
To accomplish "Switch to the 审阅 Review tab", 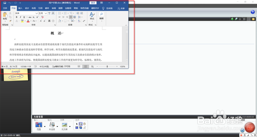I will click(54, 8).
